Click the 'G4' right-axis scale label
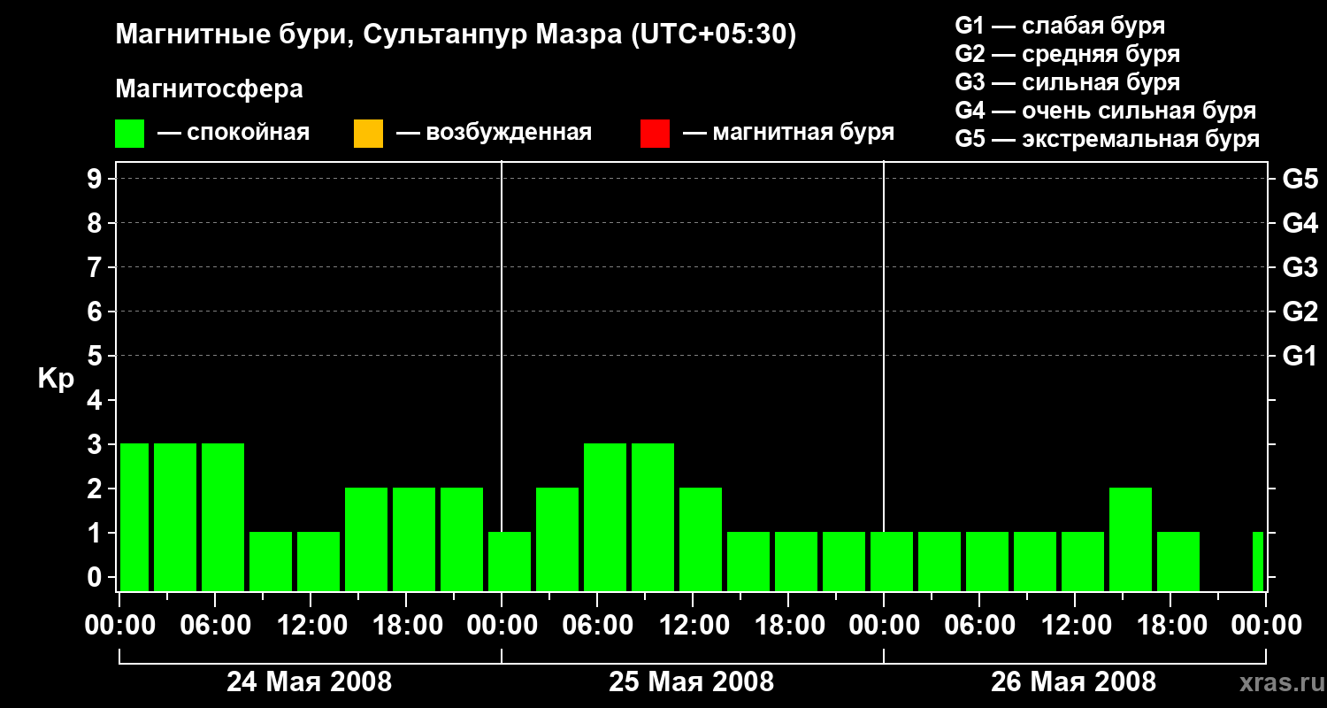 click(x=1300, y=223)
